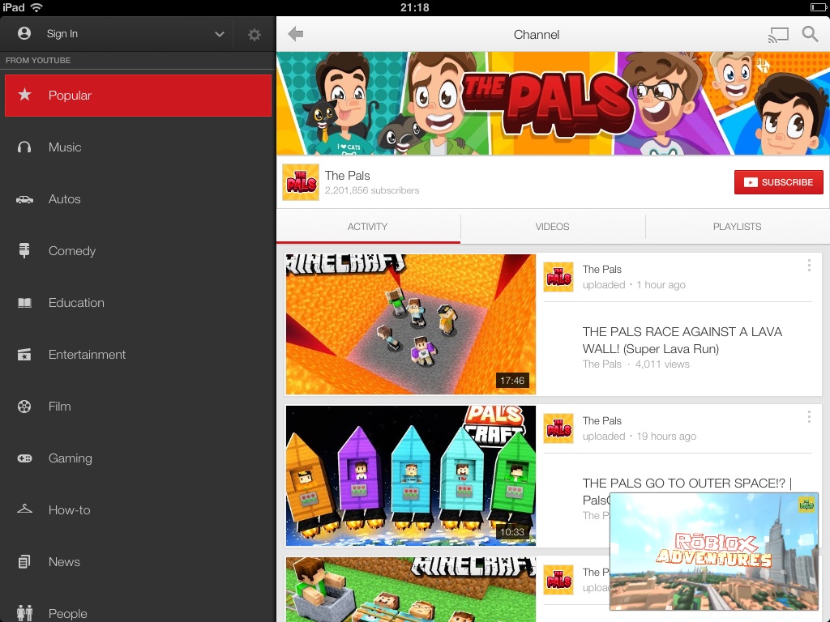830x622 pixels.
Task: Open the Music category label
Action: (x=65, y=147)
